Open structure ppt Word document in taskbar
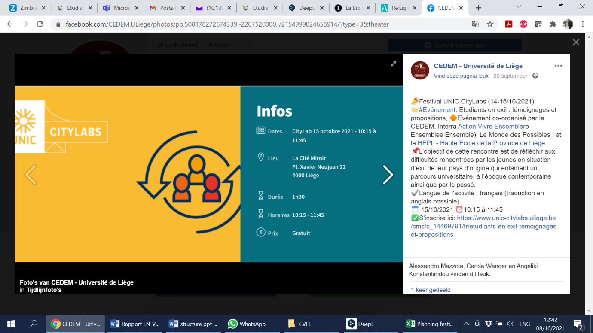Image resolution: width=593 pixels, height=333 pixels. (x=193, y=324)
